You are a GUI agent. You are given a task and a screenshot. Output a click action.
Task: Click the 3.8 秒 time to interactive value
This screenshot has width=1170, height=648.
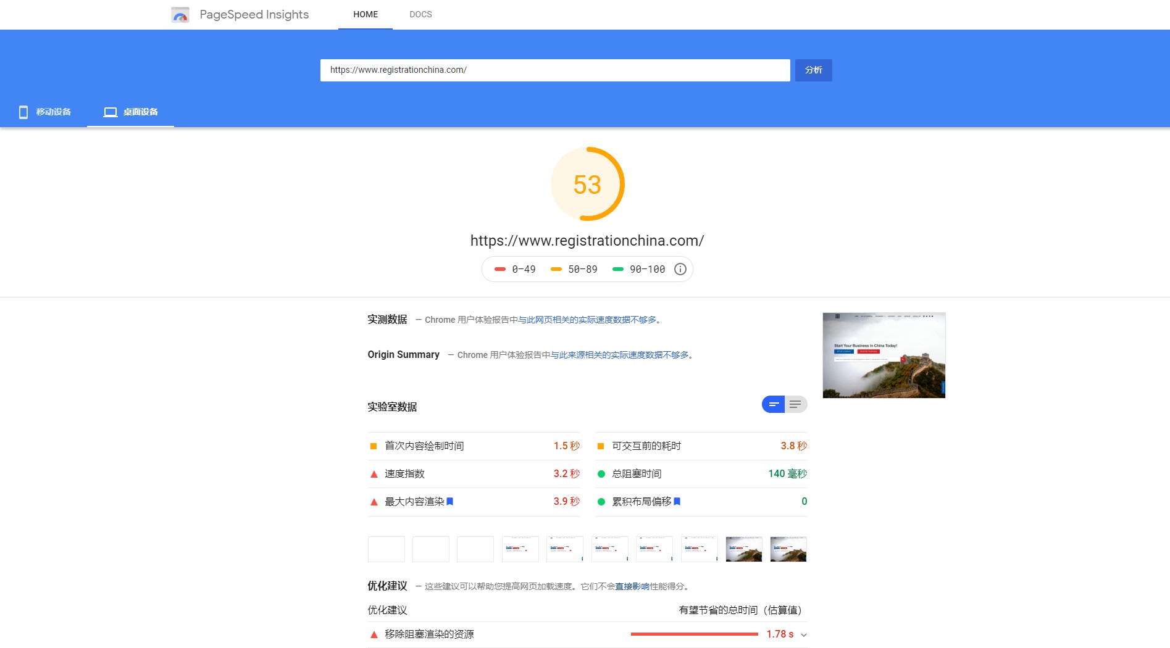(x=793, y=446)
